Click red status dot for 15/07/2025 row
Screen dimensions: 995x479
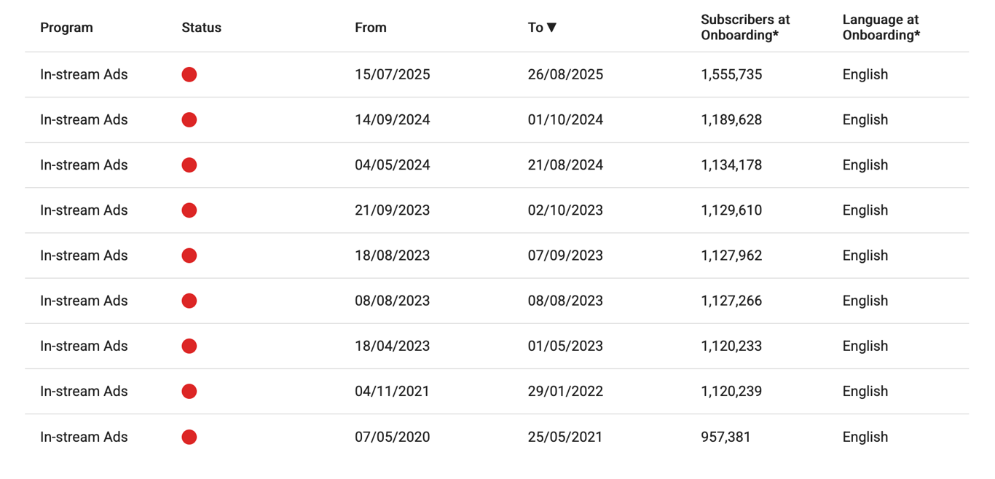pos(189,74)
